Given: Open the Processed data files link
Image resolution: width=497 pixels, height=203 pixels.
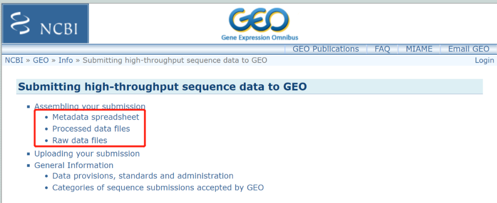Looking at the screenshot, I should [x=91, y=129].
